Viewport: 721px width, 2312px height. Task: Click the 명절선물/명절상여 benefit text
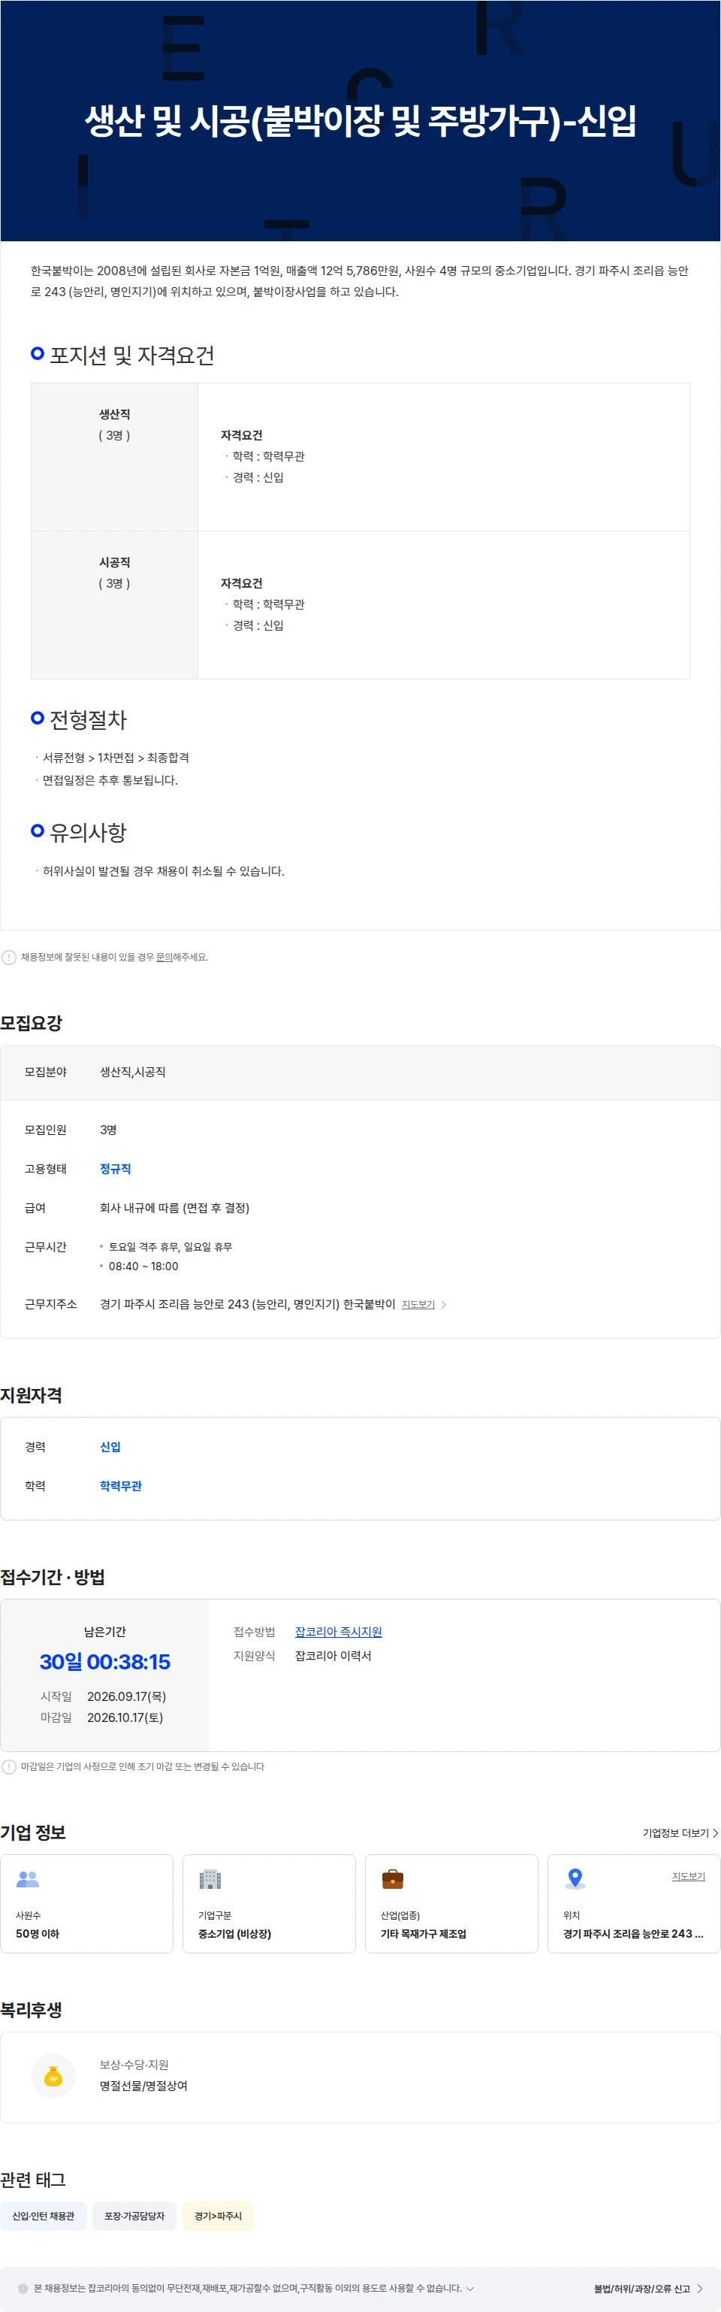tap(143, 2086)
